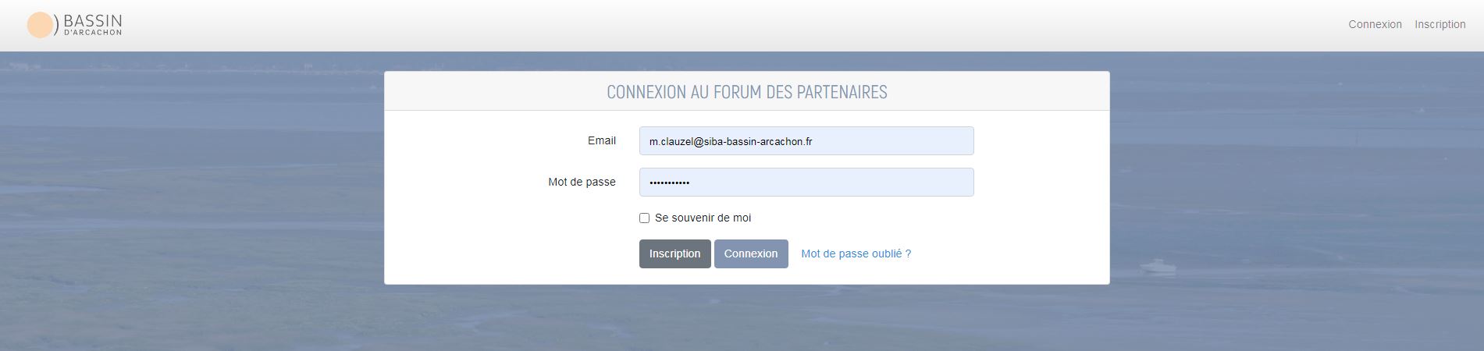Screen dimensions: 1484x351
Task: Click the white boat in background photo
Action: click(x=1158, y=267)
